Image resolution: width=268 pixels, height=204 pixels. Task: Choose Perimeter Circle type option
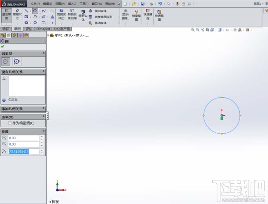(x=17, y=61)
